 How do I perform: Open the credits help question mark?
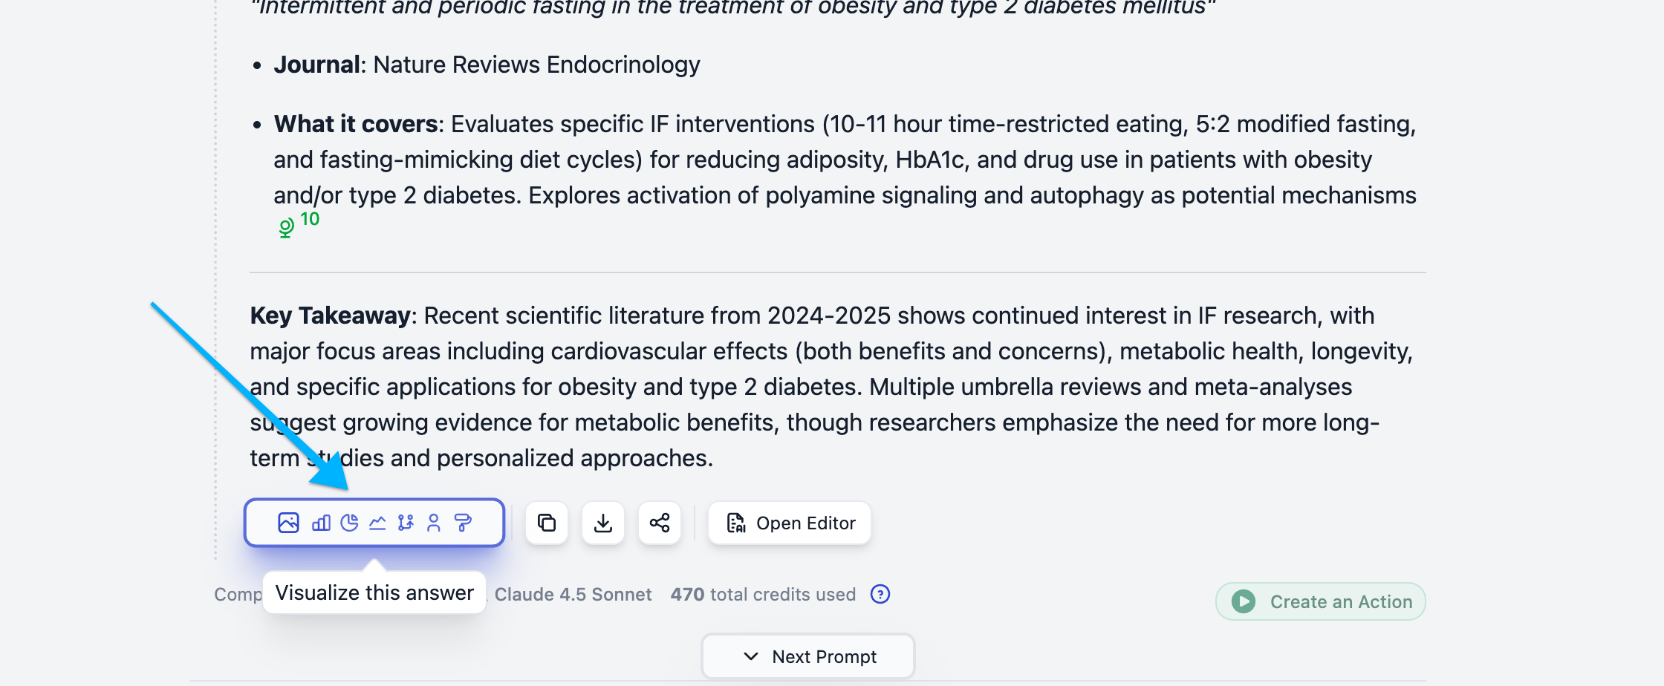tap(880, 594)
